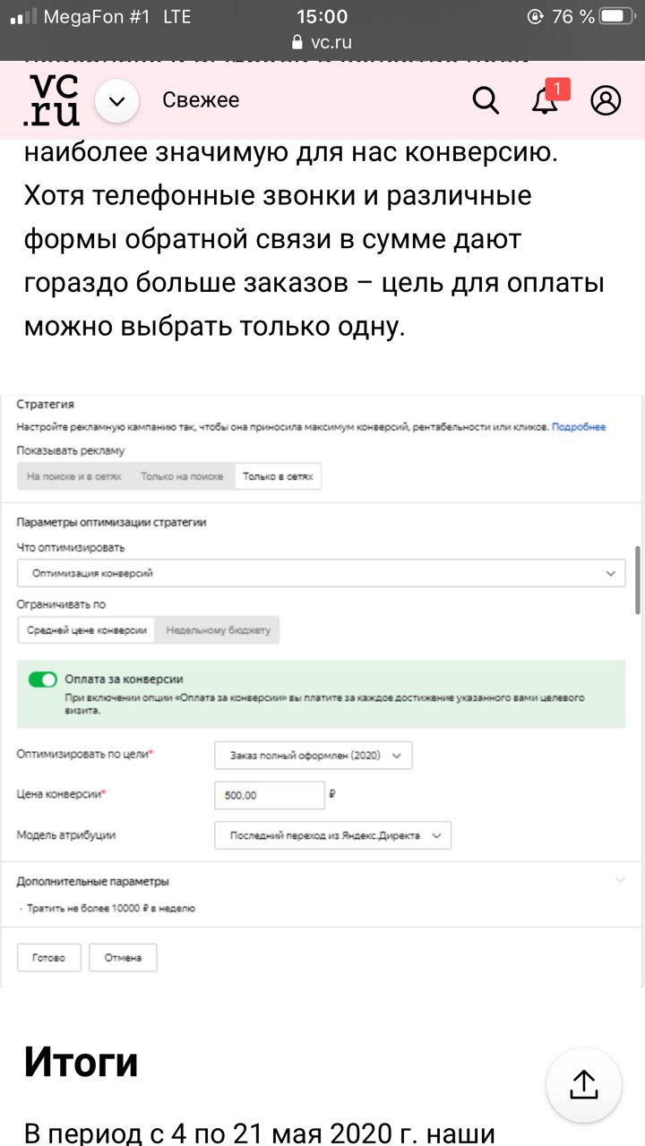Open the «Свежее» feed tab

tap(201, 100)
